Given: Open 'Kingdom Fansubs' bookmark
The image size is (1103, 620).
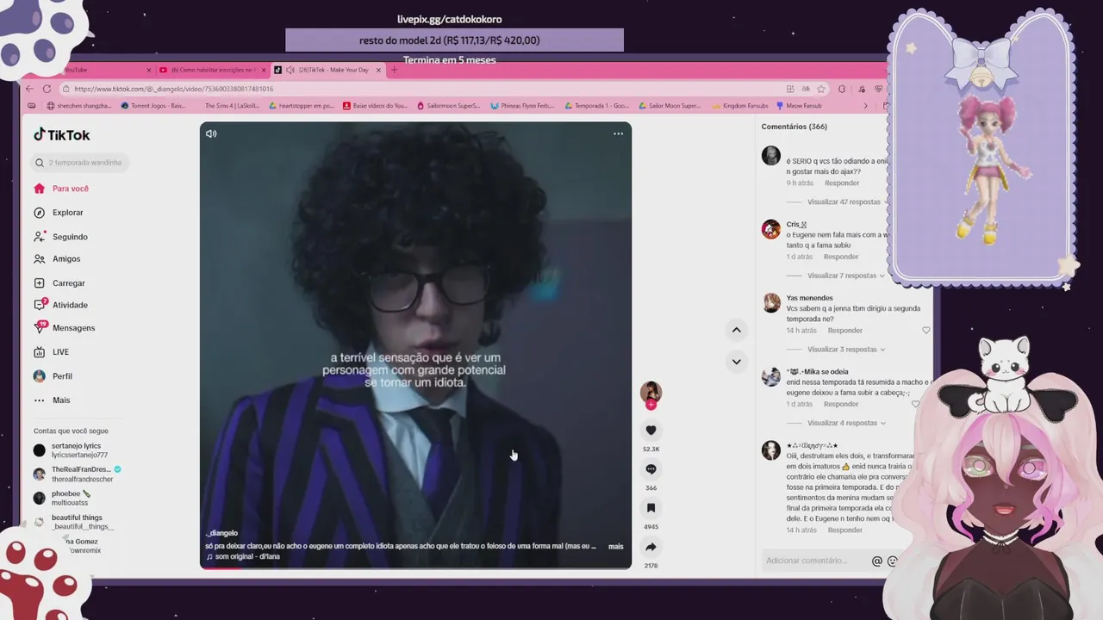Looking at the screenshot, I should [x=740, y=106].
